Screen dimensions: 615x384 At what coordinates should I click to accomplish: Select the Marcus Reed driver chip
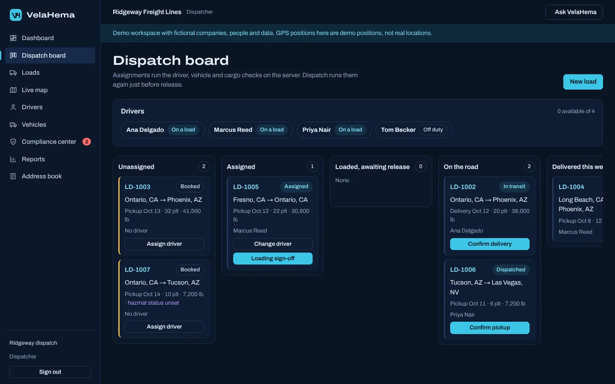[x=251, y=130]
